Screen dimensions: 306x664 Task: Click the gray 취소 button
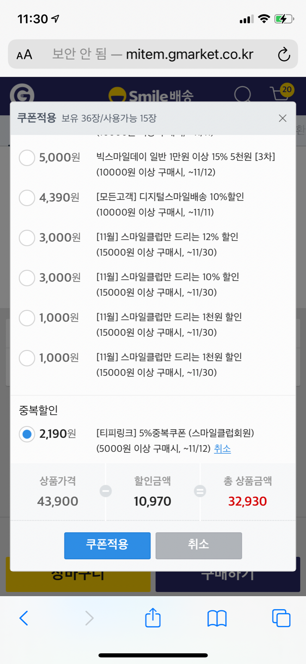tap(199, 545)
